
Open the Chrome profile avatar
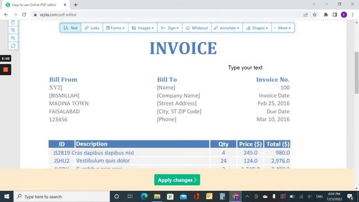point(344,15)
